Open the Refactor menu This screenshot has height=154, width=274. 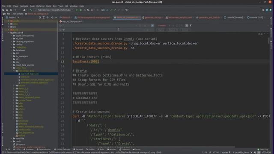point(40,6)
